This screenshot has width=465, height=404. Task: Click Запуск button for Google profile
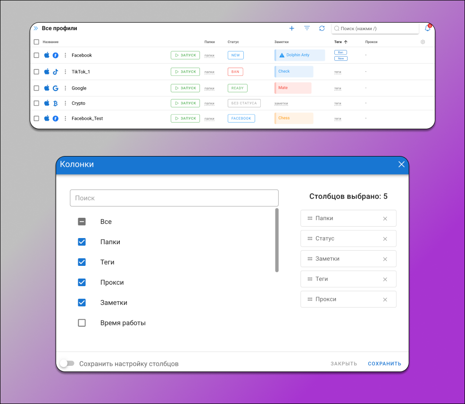pyautogui.click(x=185, y=88)
